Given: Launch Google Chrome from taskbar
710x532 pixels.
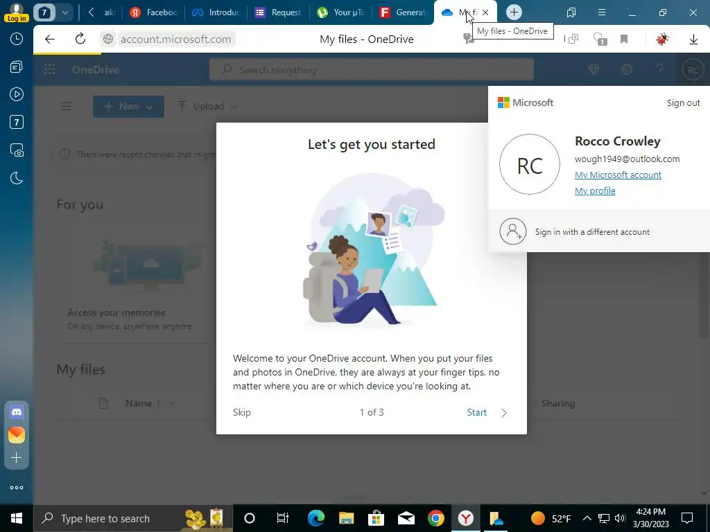Looking at the screenshot, I should click(435, 518).
